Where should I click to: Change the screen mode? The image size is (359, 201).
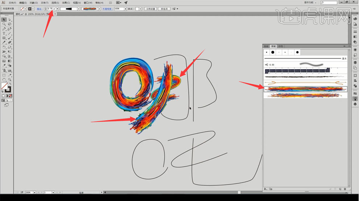[x=7, y=105]
